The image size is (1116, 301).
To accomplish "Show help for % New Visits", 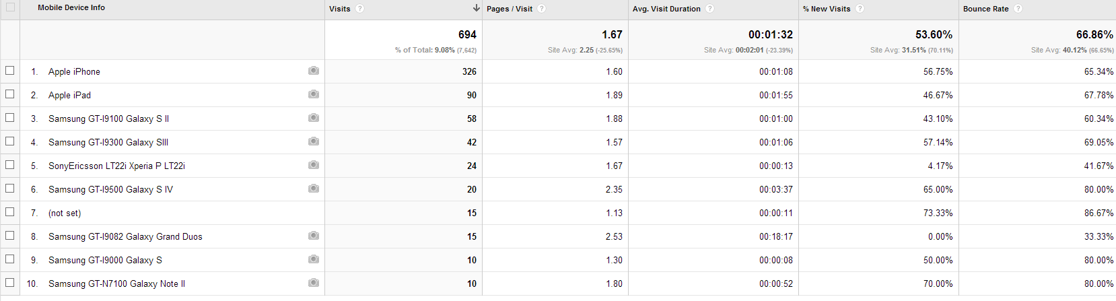I will coord(860,9).
